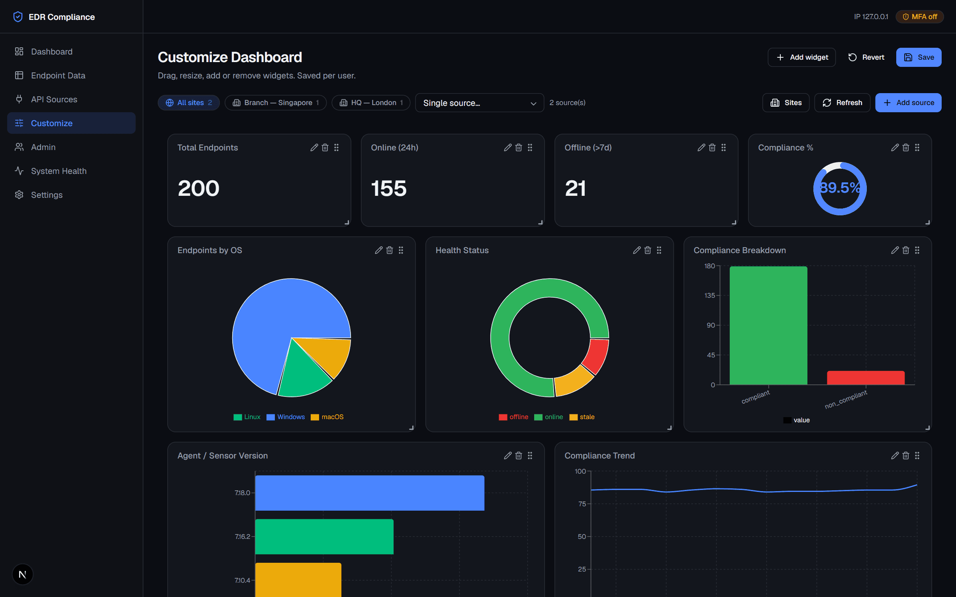Click the Compliance Breakdown drag handle

coord(917,250)
